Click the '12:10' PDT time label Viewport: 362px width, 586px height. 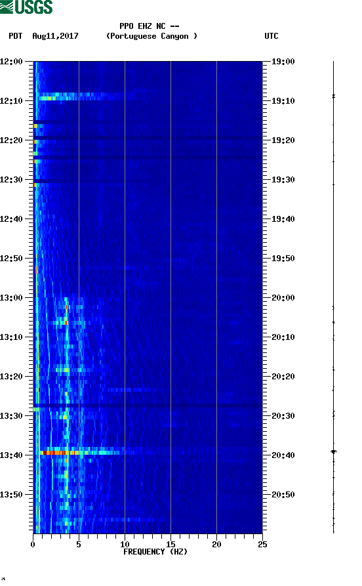(11, 101)
